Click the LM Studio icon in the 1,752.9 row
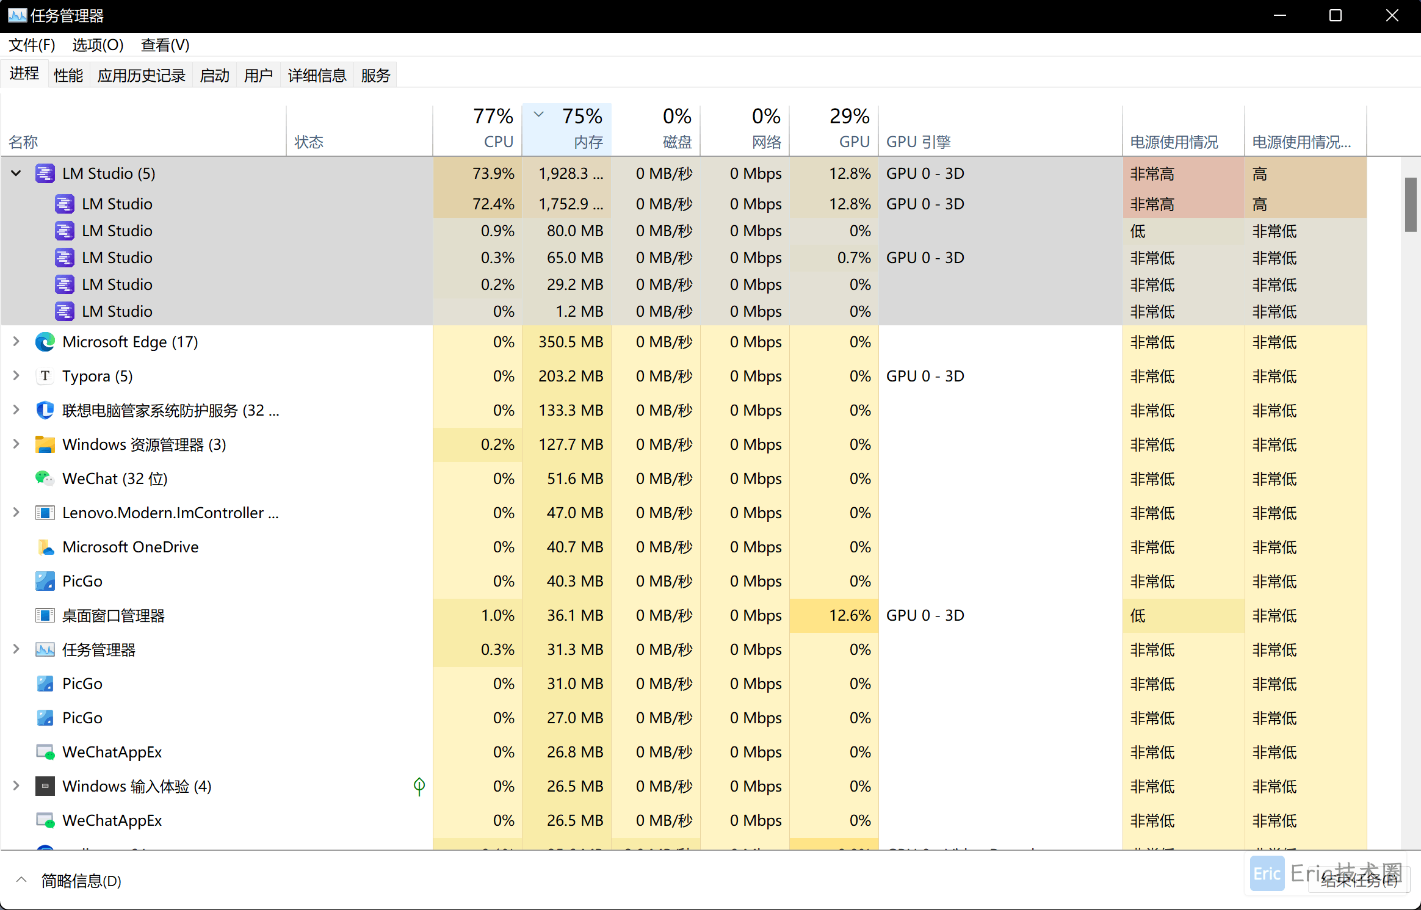Screen dimensions: 1421x910 tap(65, 204)
